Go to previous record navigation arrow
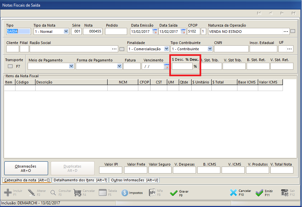The image size is (302, 207). (x=271, y=13)
